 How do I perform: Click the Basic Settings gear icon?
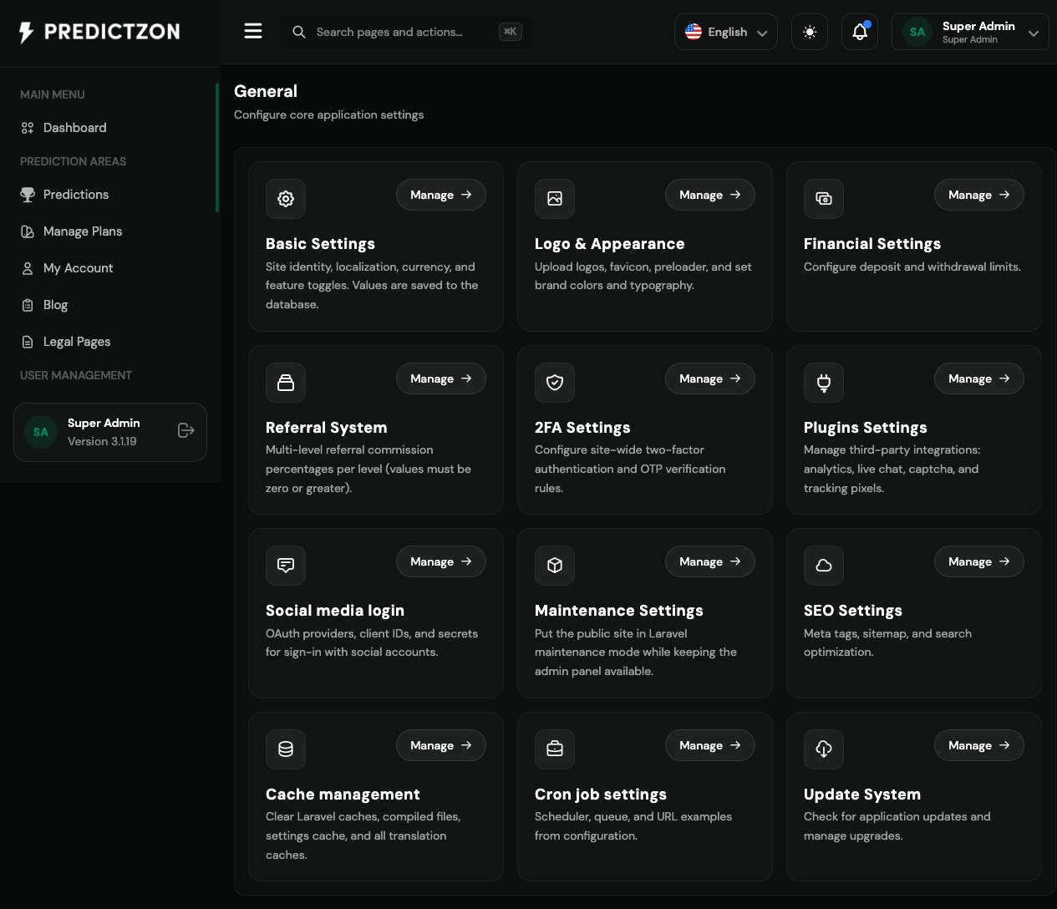[x=286, y=199]
